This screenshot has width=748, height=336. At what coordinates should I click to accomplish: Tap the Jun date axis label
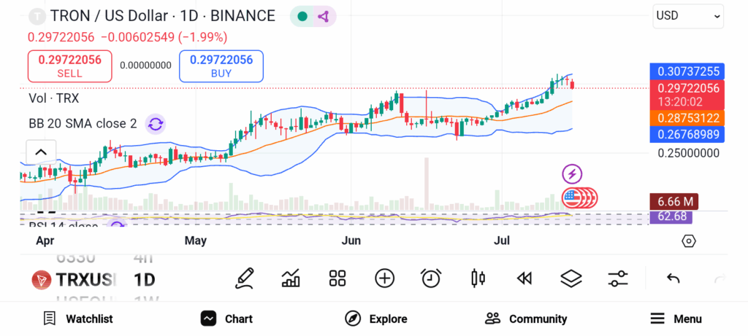[x=351, y=241]
